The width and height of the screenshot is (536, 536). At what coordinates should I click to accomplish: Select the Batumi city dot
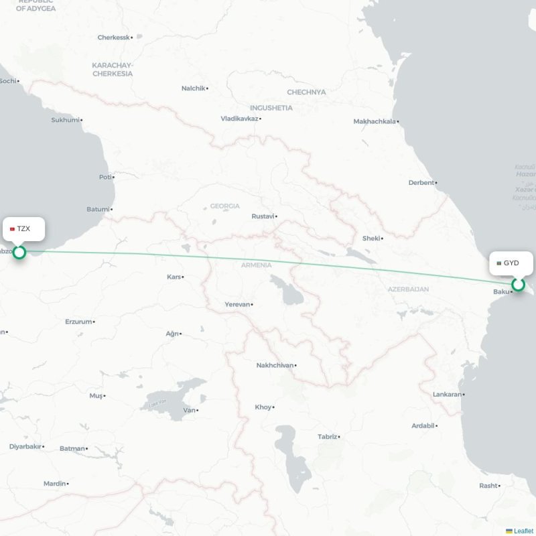tap(112, 209)
